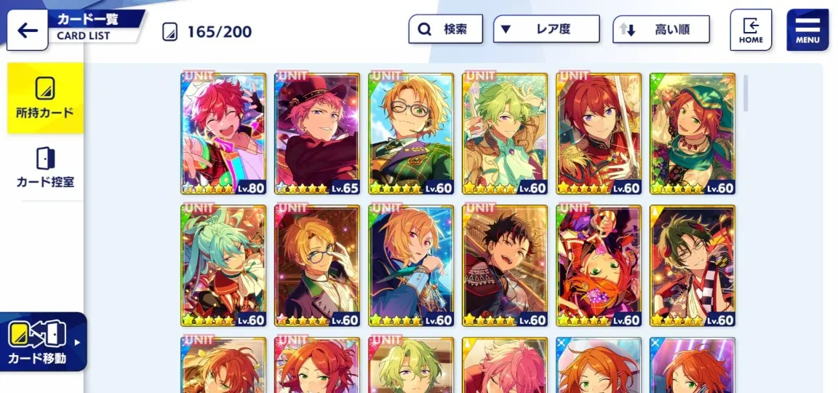
Task: Open the HOME exit icon
Action: coord(751,30)
